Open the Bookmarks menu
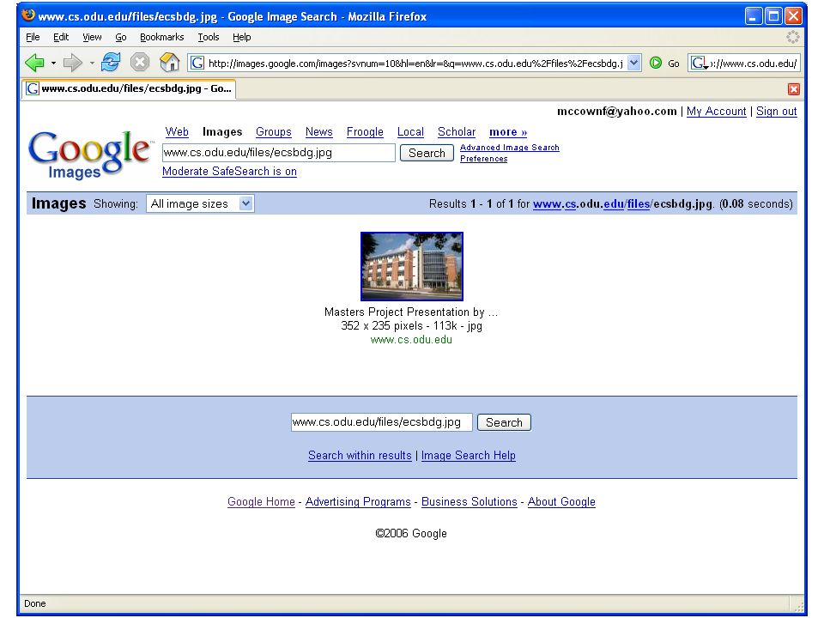 pos(162,37)
